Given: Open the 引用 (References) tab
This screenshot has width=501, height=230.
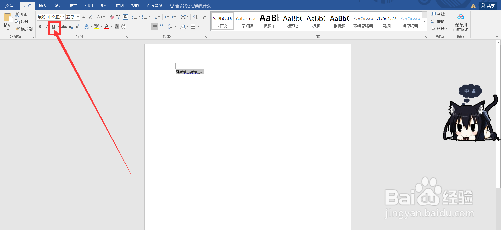Looking at the screenshot, I should pos(89,6).
